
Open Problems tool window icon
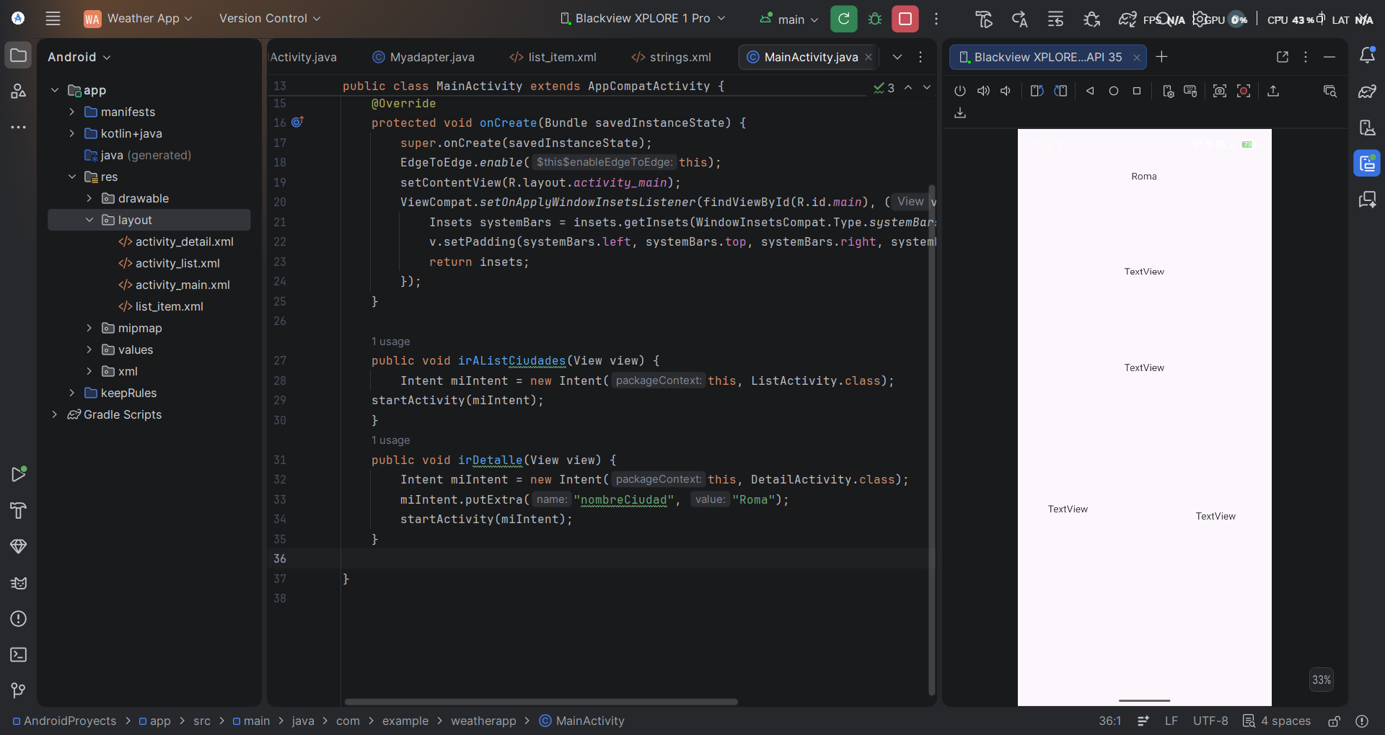[x=19, y=619]
